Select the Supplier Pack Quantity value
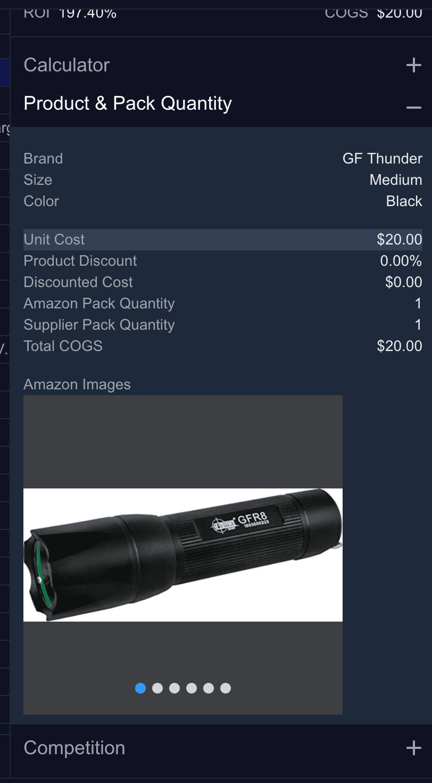The width and height of the screenshot is (432, 783). click(418, 325)
